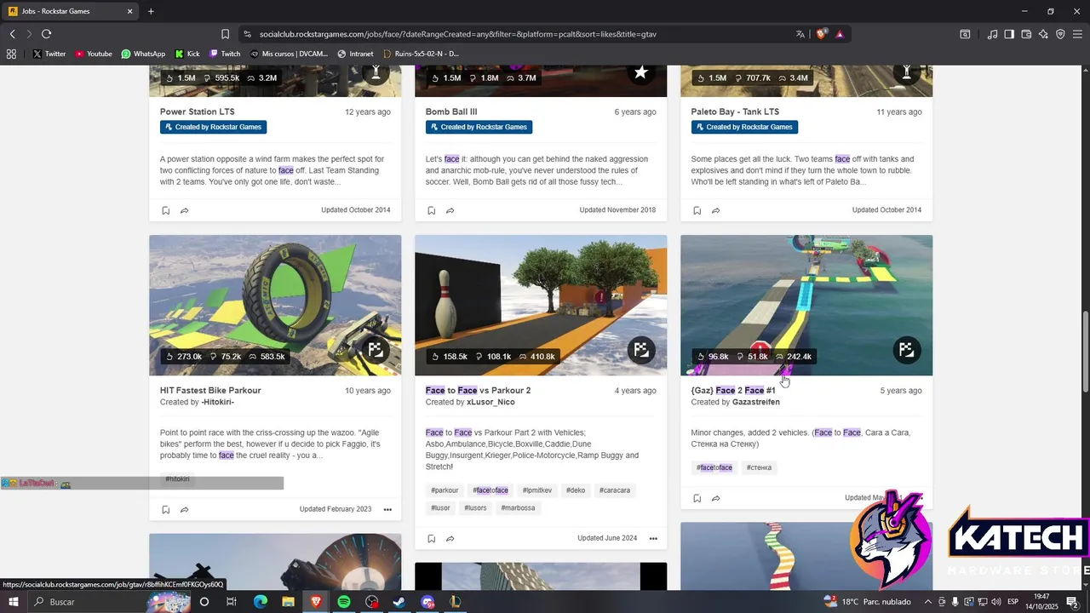Open the Youtube bookmark
Screen dimensions: 1090x613
(x=93, y=54)
